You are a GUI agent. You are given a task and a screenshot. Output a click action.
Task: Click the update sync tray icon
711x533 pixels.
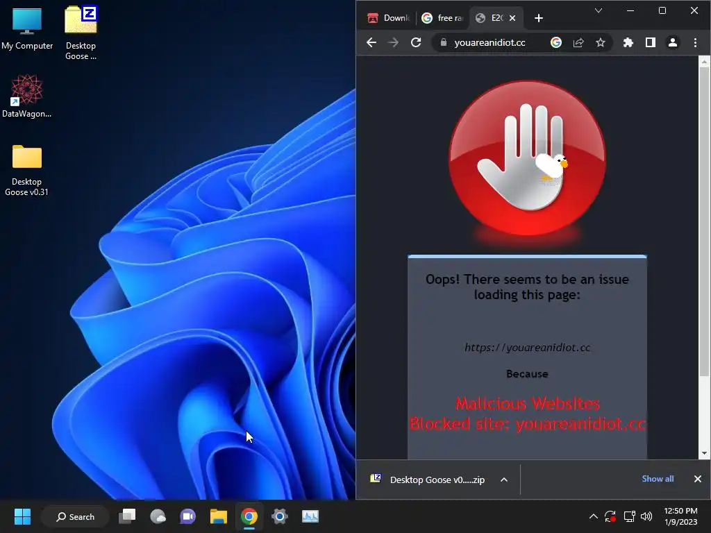coord(610,516)
